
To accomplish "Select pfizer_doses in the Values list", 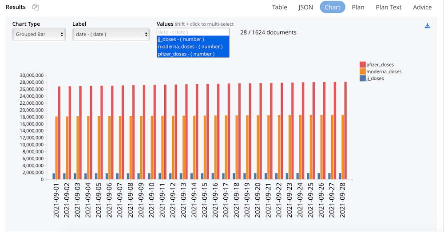I will (x=193, y=54).
